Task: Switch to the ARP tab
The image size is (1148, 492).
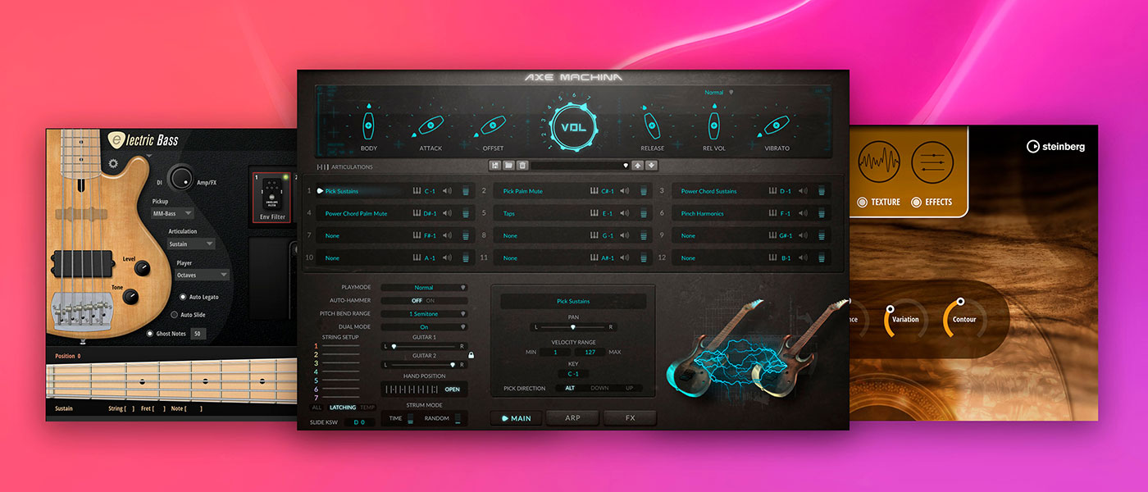Action: click(x=572, y=418)
